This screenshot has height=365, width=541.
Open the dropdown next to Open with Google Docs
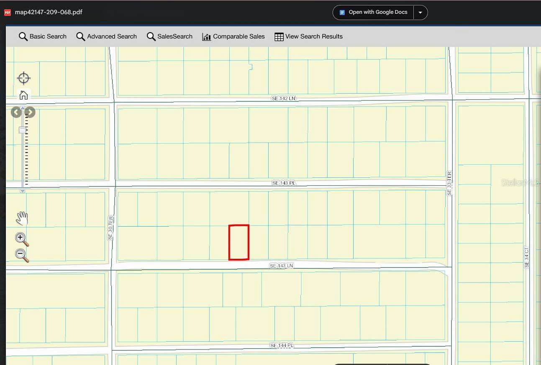point(420,12)
